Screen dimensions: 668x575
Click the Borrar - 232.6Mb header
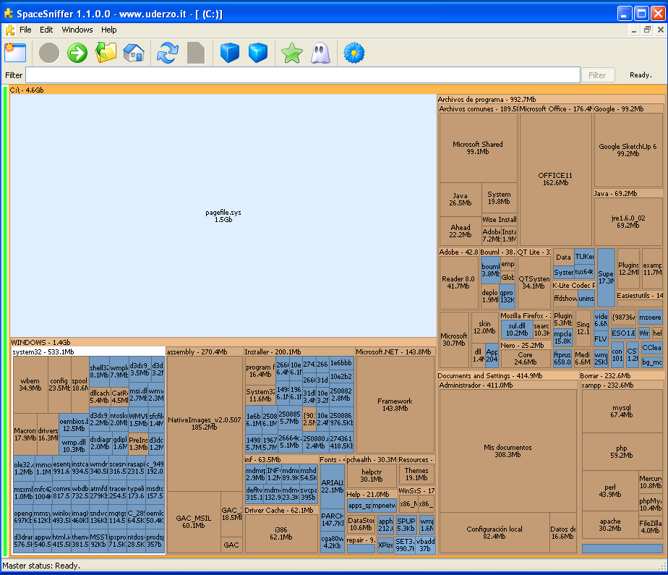622,375
